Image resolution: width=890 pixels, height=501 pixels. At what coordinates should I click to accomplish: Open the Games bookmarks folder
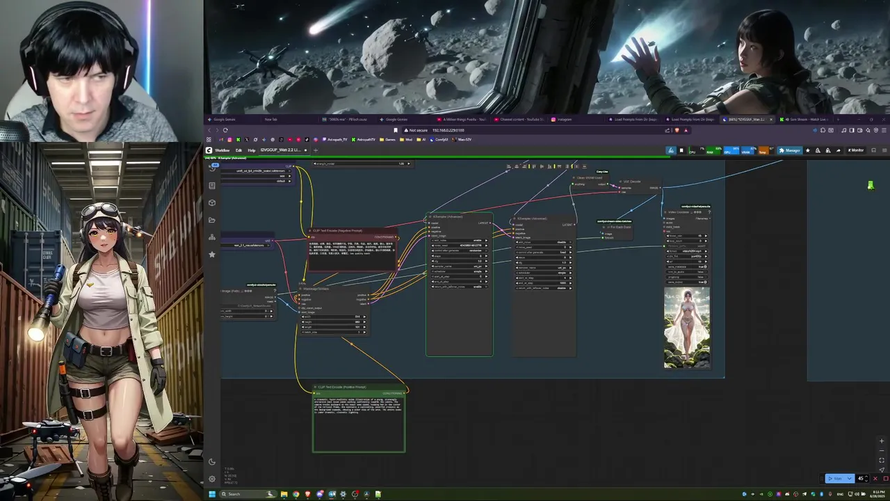tap(388, 139)
